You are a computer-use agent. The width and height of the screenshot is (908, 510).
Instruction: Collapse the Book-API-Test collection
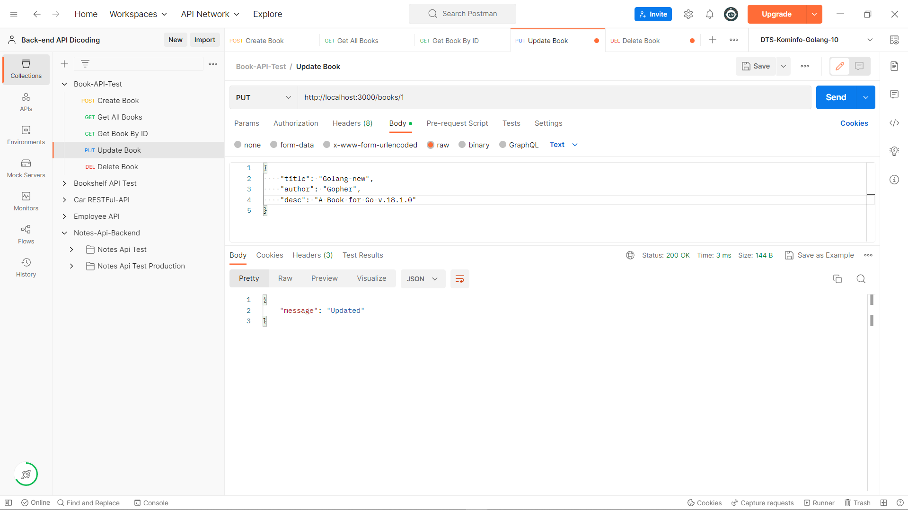[64, 84]
